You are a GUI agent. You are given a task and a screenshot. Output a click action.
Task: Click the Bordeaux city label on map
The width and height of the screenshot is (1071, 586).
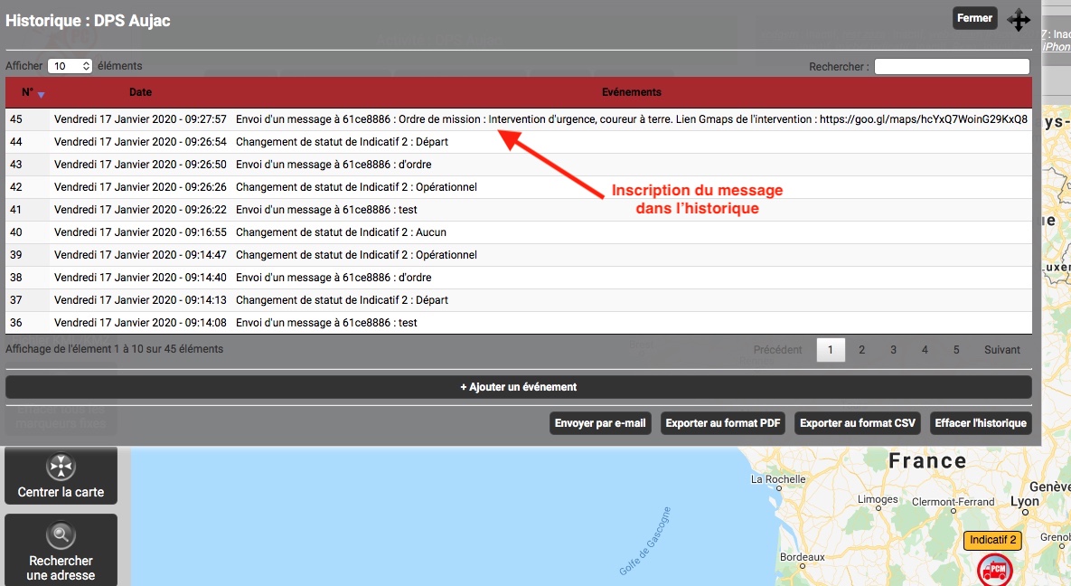(x=803, y=557)
